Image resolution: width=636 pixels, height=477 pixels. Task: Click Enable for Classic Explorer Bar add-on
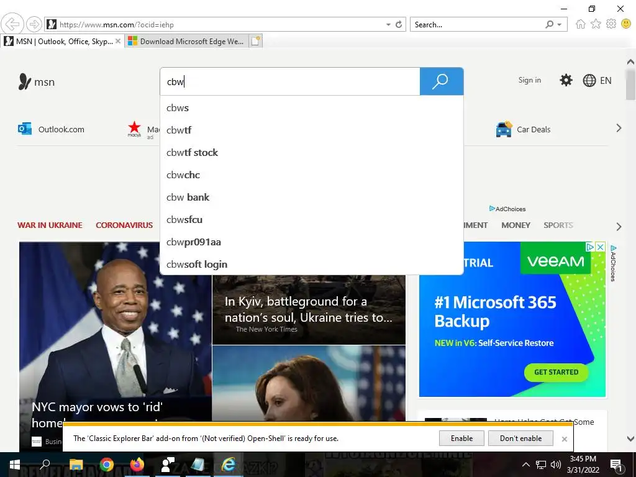click(461, 438)
